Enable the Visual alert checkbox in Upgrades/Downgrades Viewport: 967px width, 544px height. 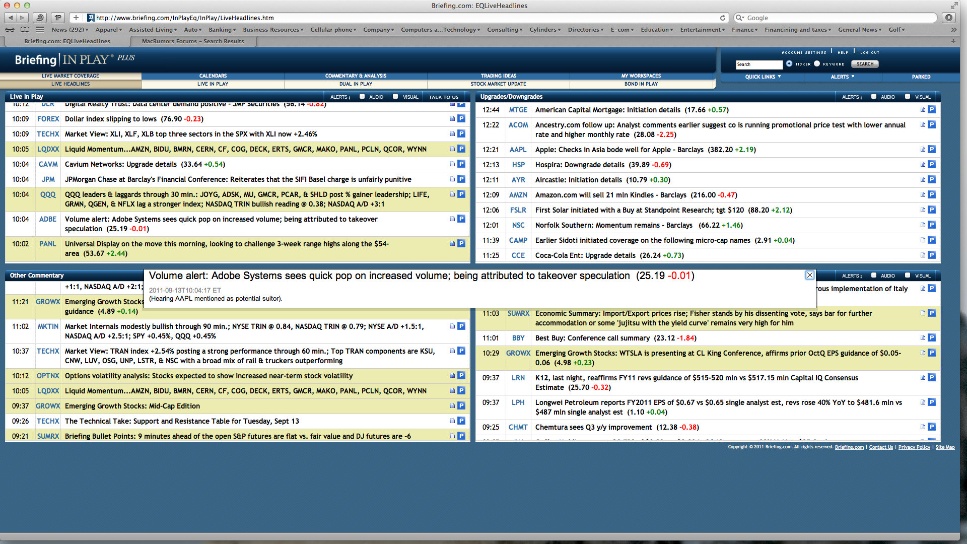point(907,97)
